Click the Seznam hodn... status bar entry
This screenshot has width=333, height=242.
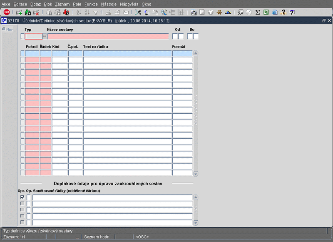pyautogui.click(x=98, y=237)
